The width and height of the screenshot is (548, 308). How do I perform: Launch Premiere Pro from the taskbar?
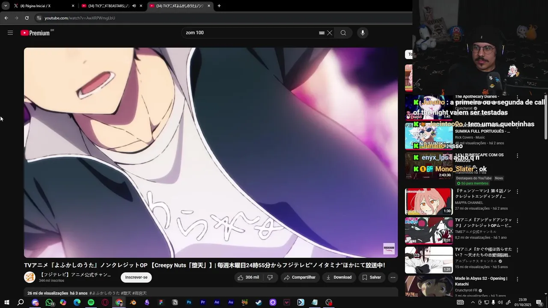click(x=203, y=302)
